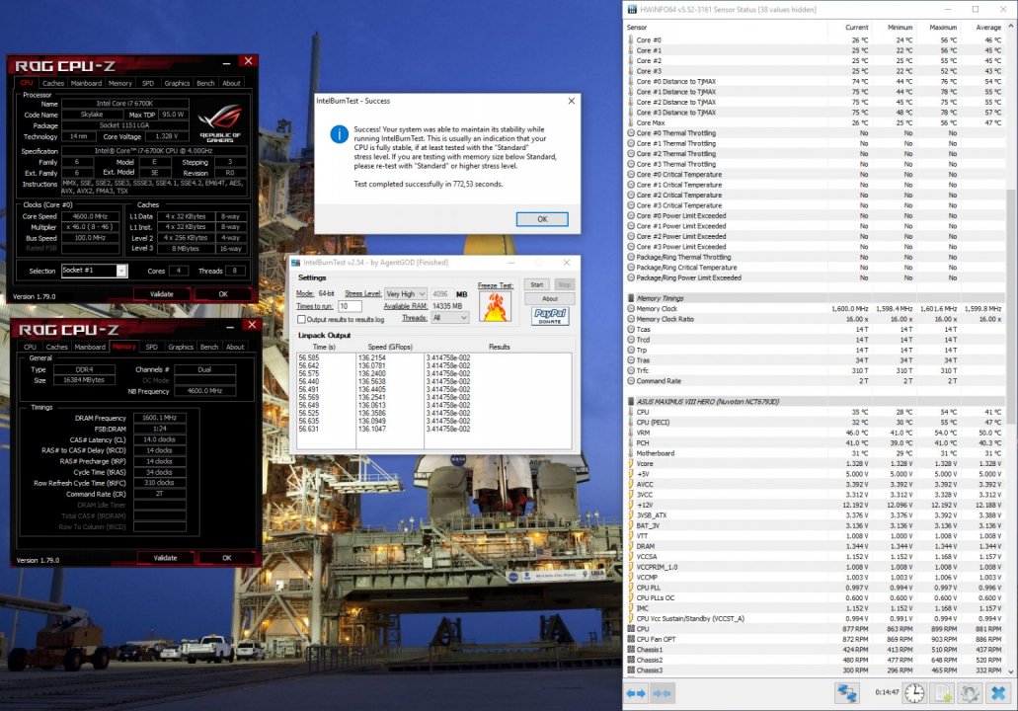Screen dimensions: 1018x711
Task: Select the Memory Clock Ratio row
Action: click(x=816, y=319)
